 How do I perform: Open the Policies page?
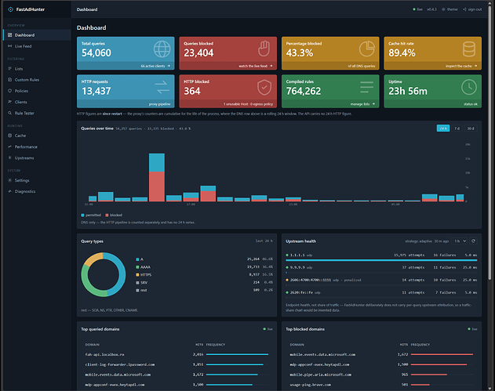37,91
